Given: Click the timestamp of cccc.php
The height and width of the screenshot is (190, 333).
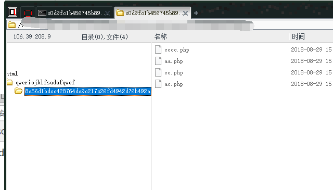Looking at the screenshot, I should point(312,49).
